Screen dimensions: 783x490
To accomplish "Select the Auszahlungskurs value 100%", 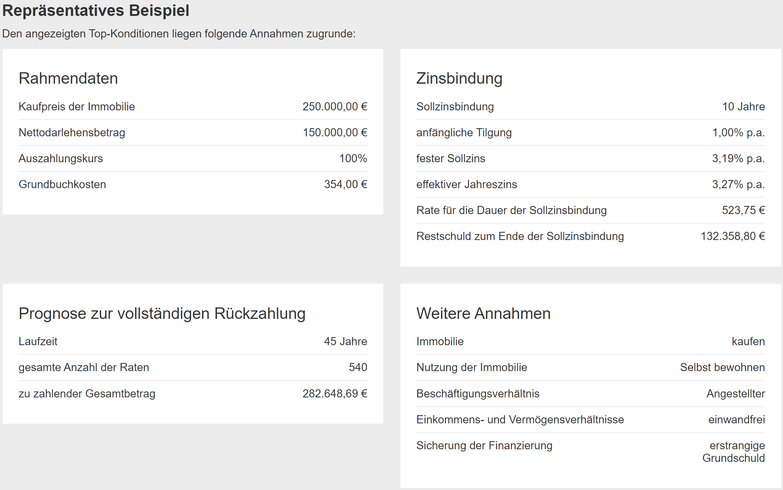I will (353, 159).
